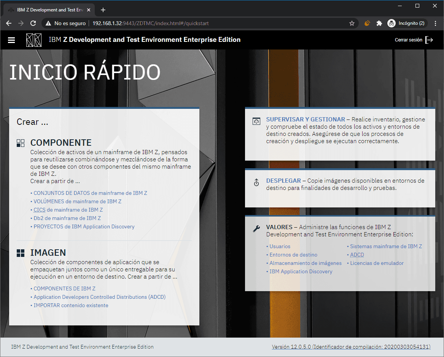Bookmark this page with star icon
This screenshot has height=357, width=444.
coord(352,23)
